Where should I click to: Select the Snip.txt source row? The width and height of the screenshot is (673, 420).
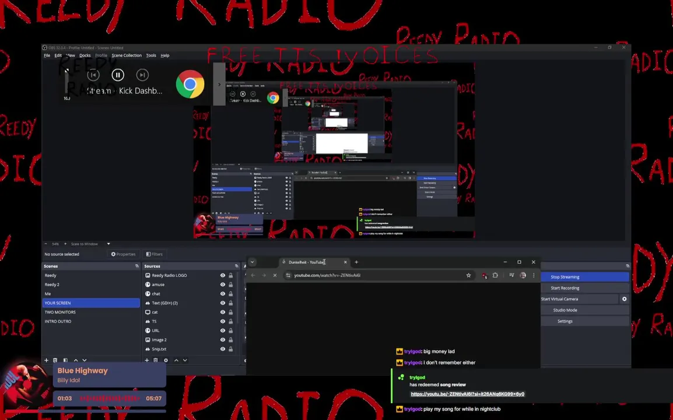tap(191, 349)
